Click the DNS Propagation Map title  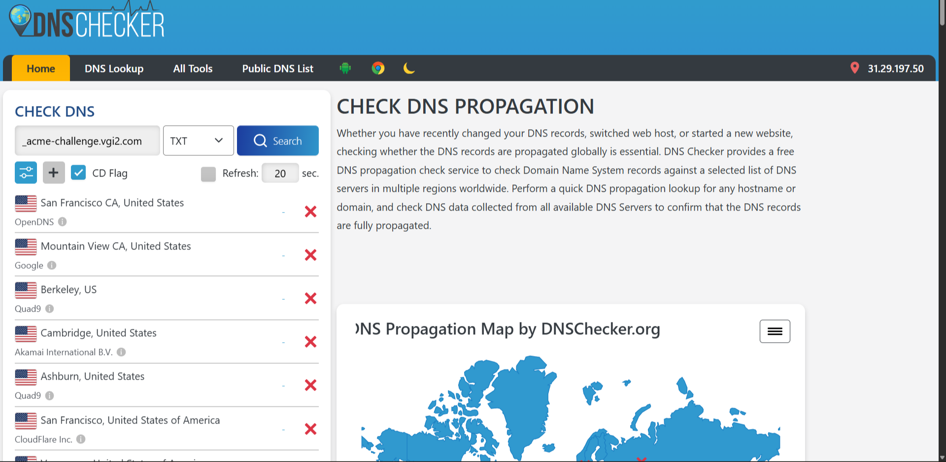pyautogui.click(x=507, y=329)
